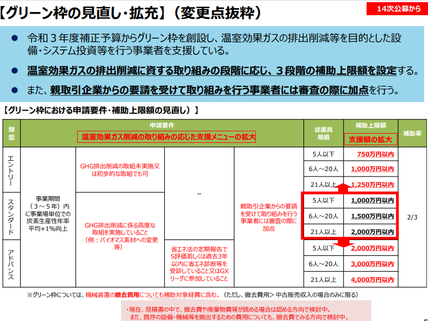Click the 750万円以内 amount
Image resolution: width=428 pixels, height=321 pixels.
[x=375, y=154]
